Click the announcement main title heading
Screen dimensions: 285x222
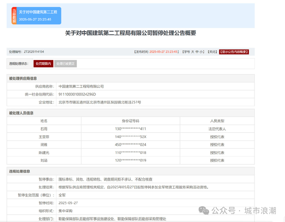coord(131,33)
